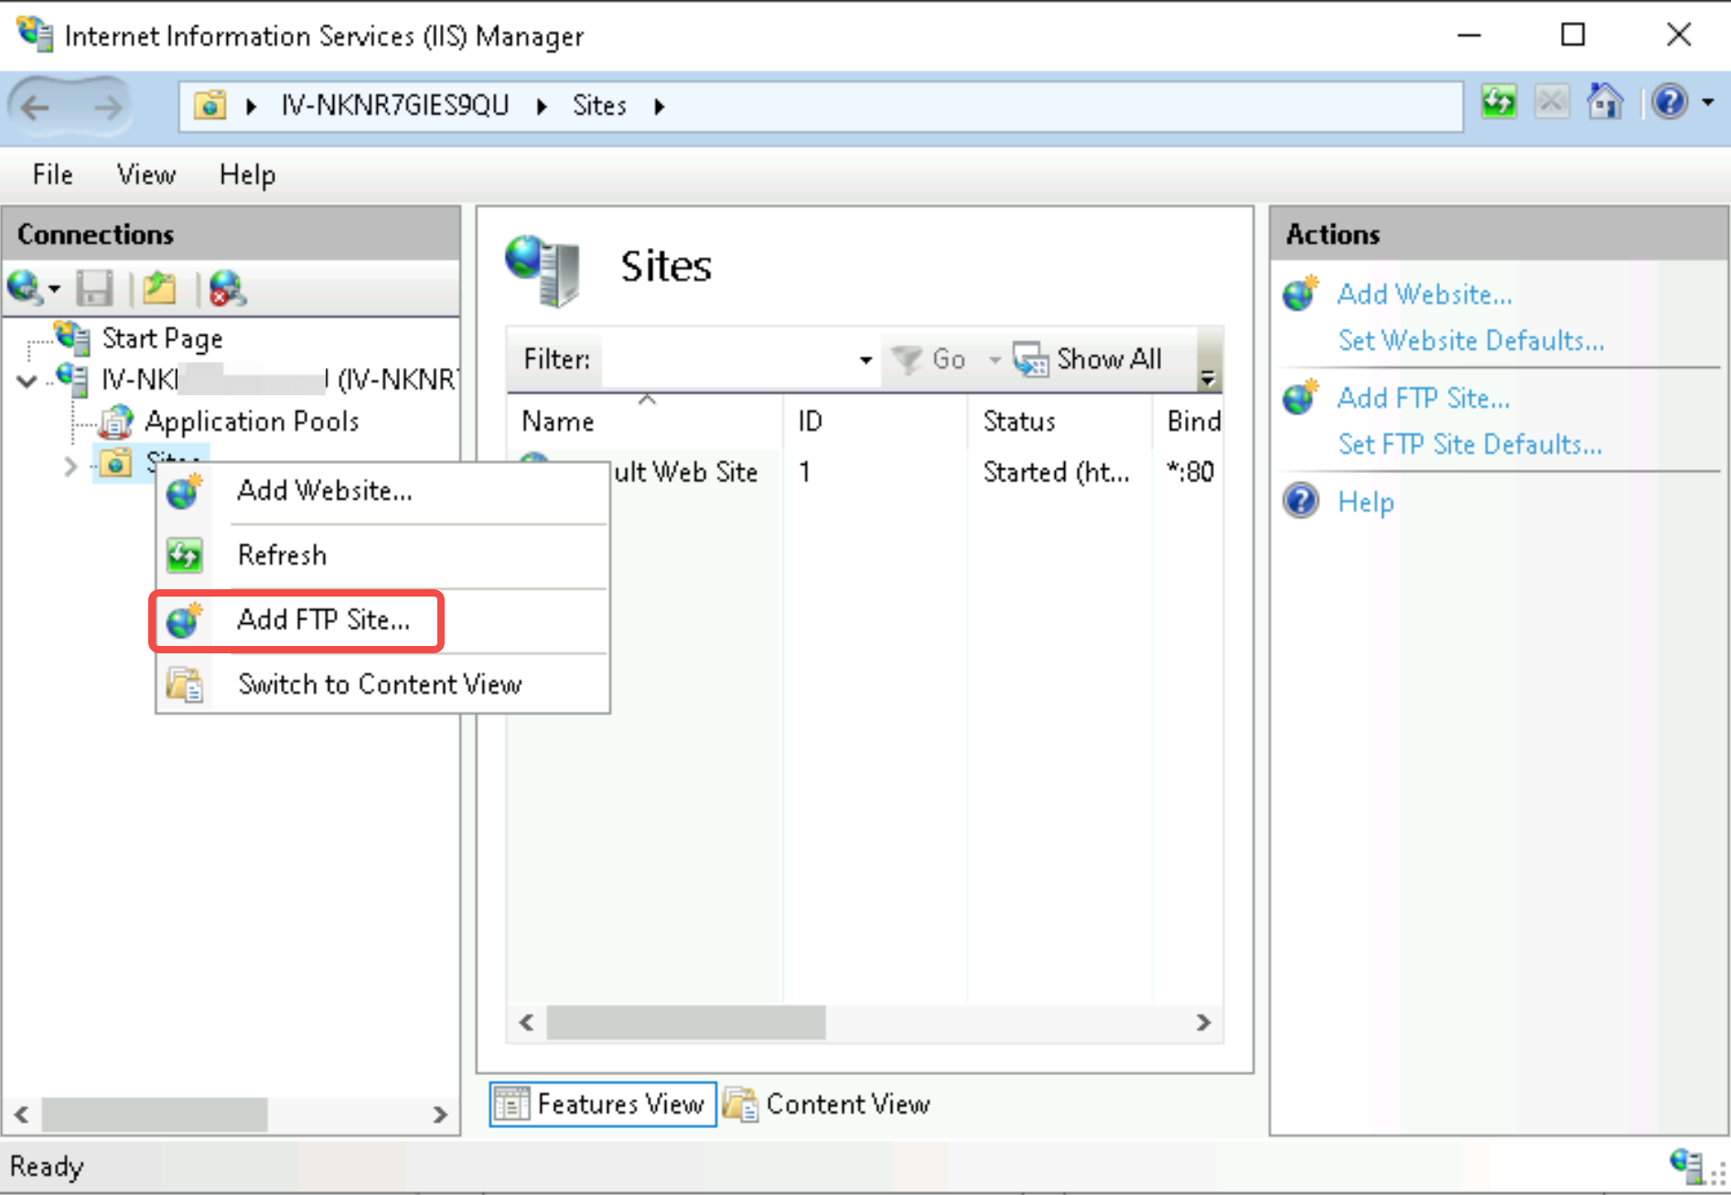1731x1195 pixels.
Task: Click Add Website link in Actions pane
Action: 1425,295
